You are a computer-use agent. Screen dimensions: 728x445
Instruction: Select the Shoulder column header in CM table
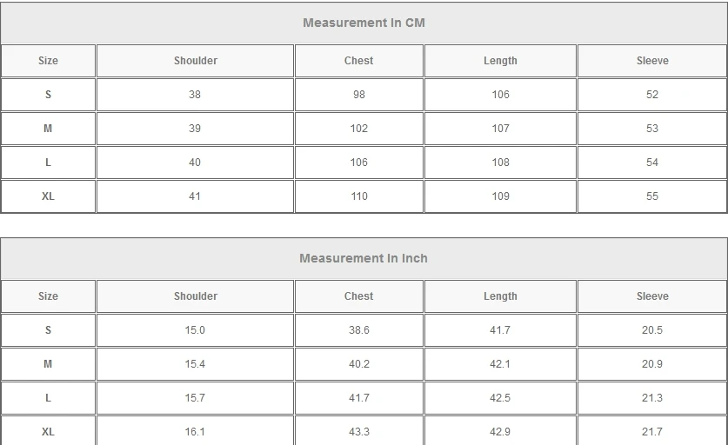pyautogui.click(x=196, y=61)
